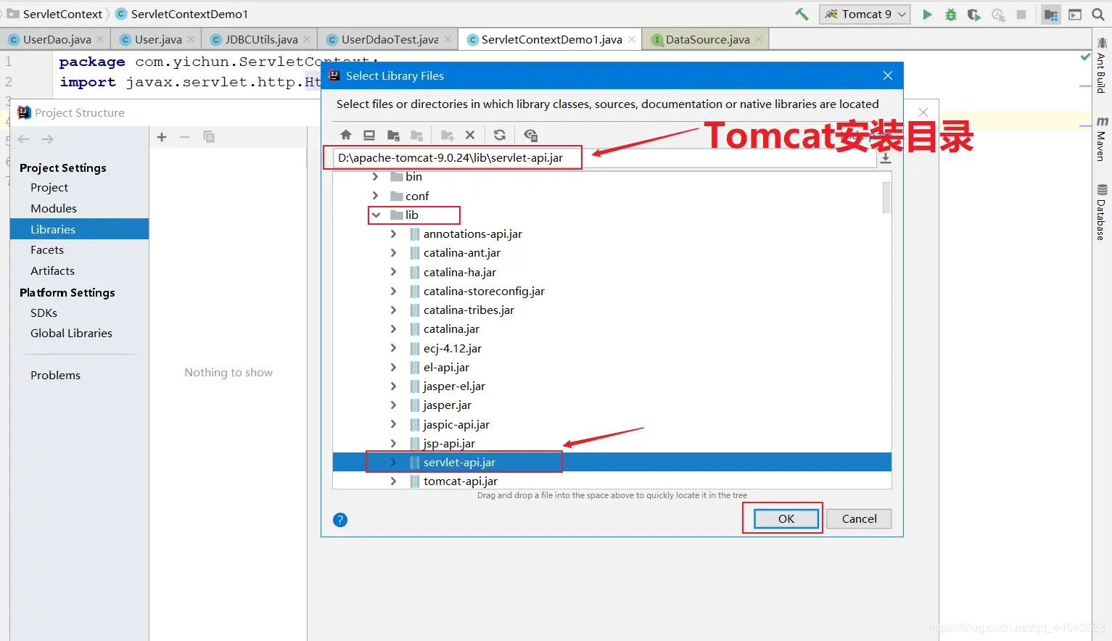Click Search Everywhere magnifier icon

click(x=1098, y=15)
